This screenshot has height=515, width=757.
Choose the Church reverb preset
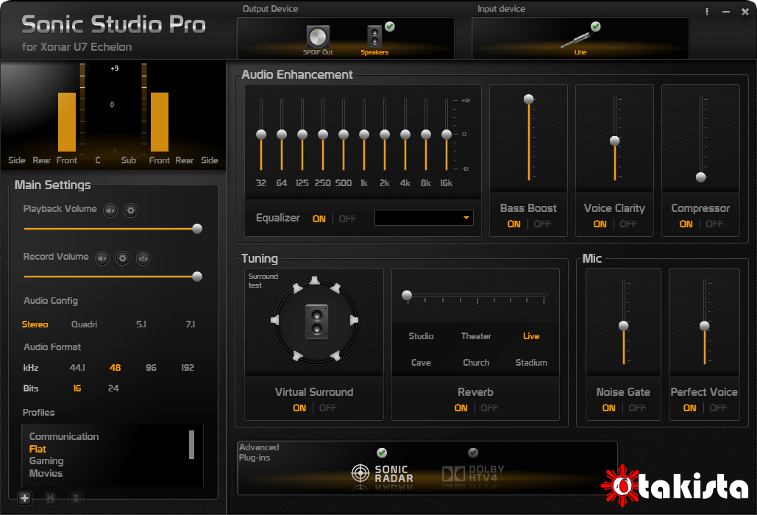476,363
